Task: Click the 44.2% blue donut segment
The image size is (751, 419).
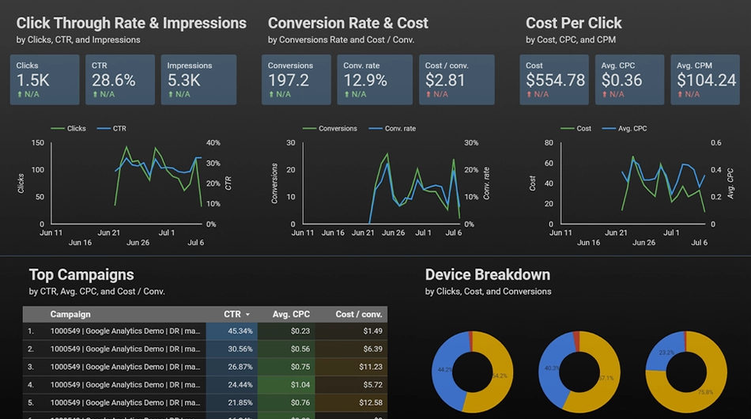Action: (443, 369)
